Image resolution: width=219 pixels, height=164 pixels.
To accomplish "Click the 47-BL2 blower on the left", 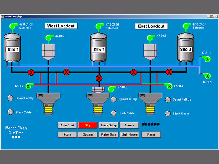I will click(x=29, y=86).
